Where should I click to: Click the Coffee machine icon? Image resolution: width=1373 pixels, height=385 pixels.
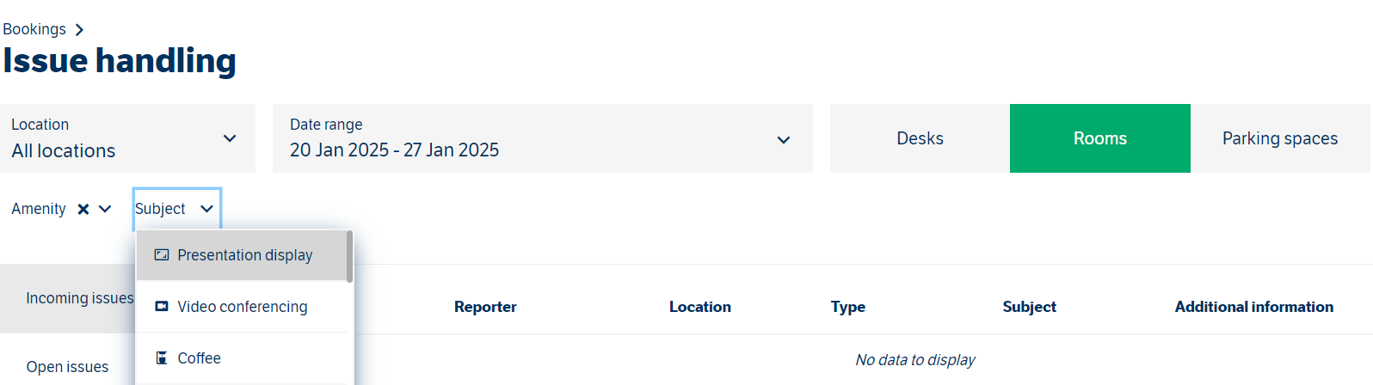coord(162,358)
